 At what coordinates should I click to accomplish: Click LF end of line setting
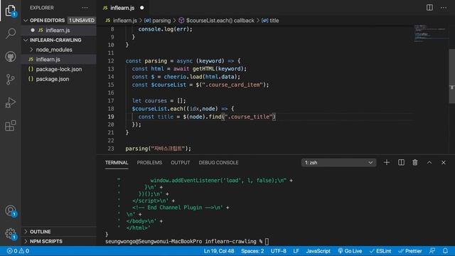click(x=296, y=251)
